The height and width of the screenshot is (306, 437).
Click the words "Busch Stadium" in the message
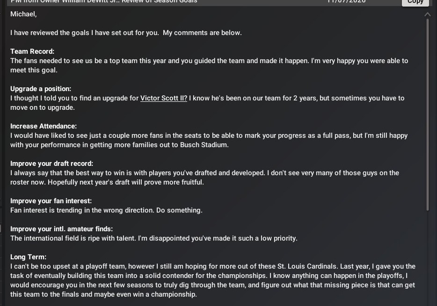[204, 145]
